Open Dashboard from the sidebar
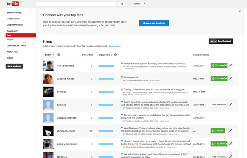Image resolution: width=247 pixels, height=158 pixels. (13, 18)
